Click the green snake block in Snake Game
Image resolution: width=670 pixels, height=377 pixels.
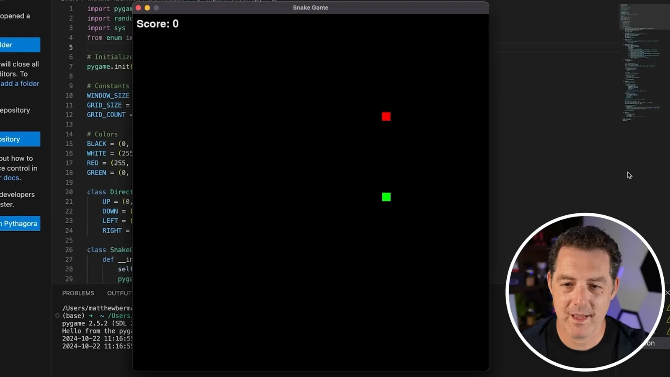pos(386,197)
